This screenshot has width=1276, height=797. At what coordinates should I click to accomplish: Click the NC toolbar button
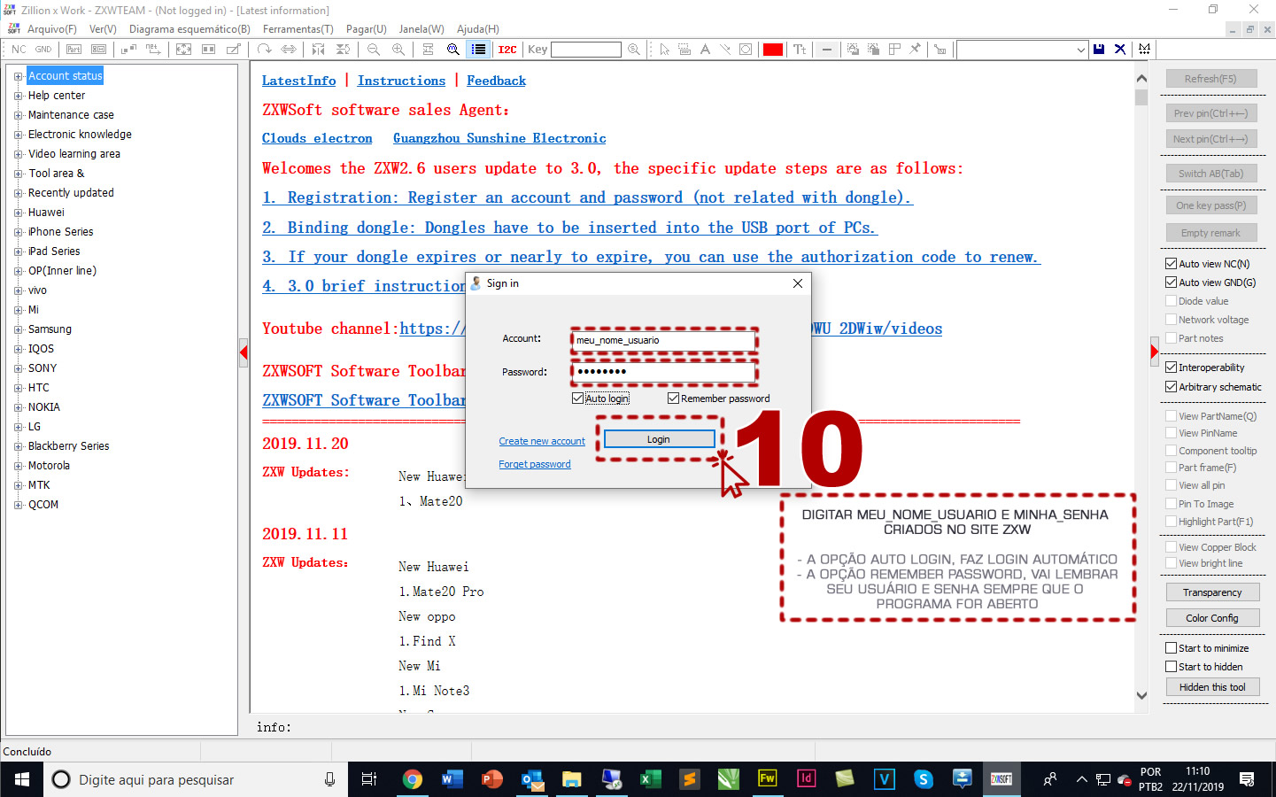point(19,50)
